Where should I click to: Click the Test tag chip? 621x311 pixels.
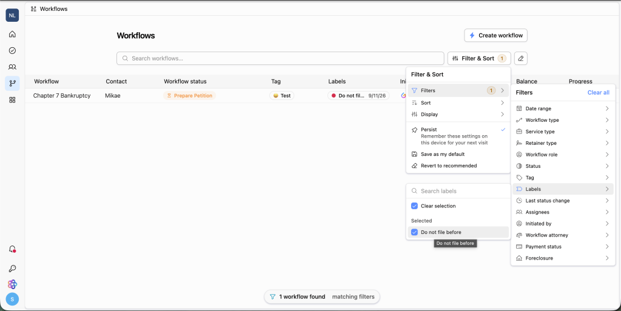pyautogui.click(x=282, y=96)
